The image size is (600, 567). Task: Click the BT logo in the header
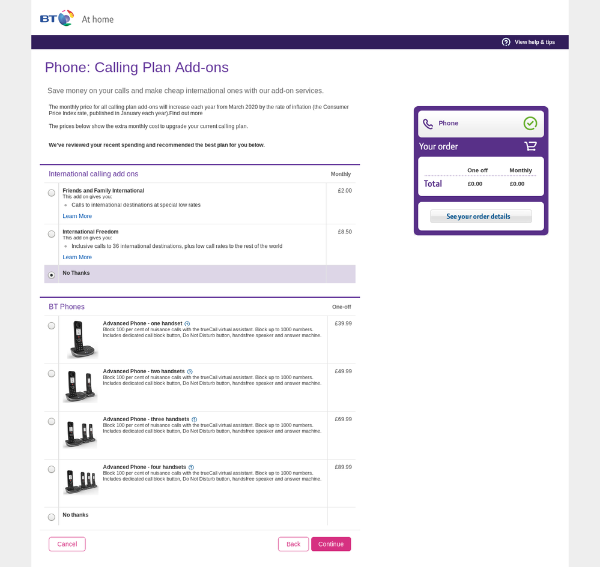[x=57, y=19]
